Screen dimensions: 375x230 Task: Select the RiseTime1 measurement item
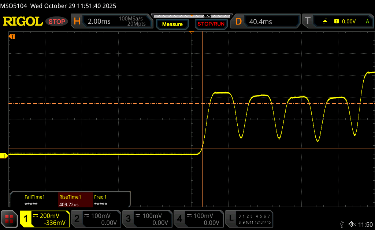(75, 200)
